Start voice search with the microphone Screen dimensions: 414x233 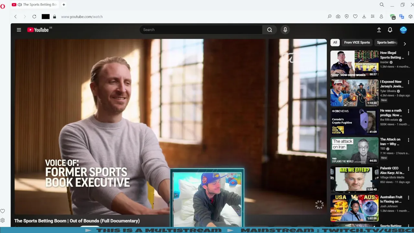click(x=285, y=30)
